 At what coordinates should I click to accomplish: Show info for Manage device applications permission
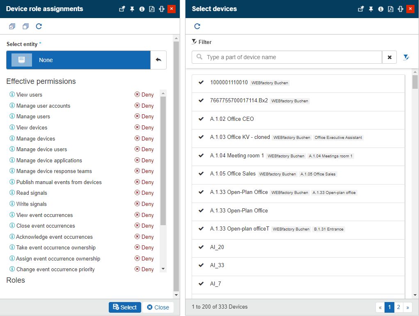12,160
